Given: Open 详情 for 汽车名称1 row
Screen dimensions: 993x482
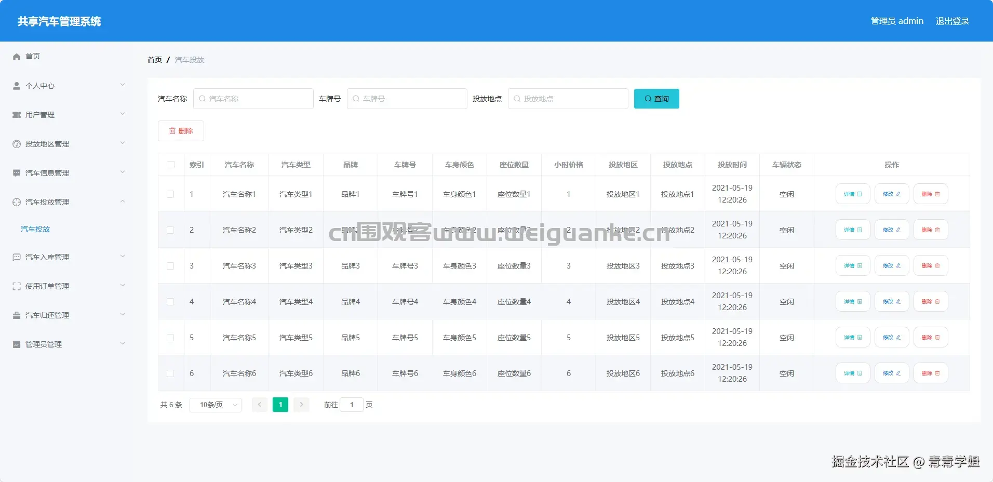Looking at the screenshot, I should [853, 194].
